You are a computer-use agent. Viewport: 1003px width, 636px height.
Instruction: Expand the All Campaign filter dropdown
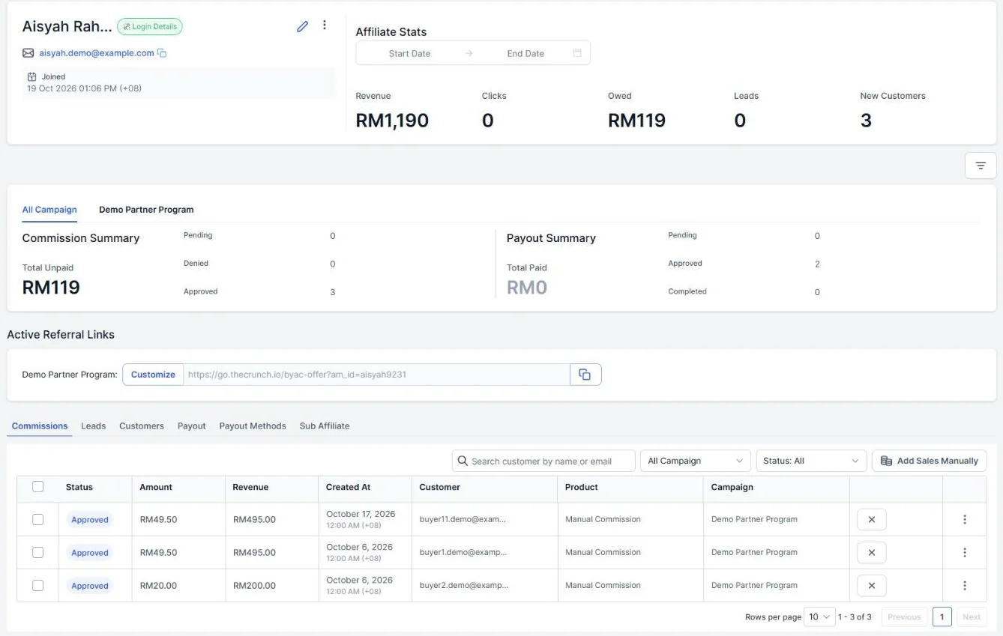[x=696, y=461]
